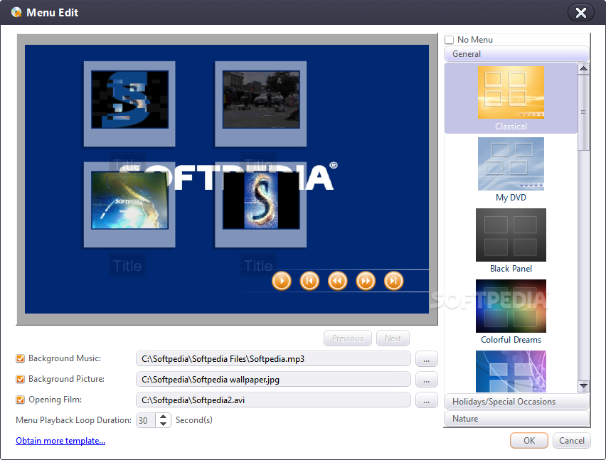This screenshot has height=460, width=606.
Task: Click the Next page button
Action: 393,338
